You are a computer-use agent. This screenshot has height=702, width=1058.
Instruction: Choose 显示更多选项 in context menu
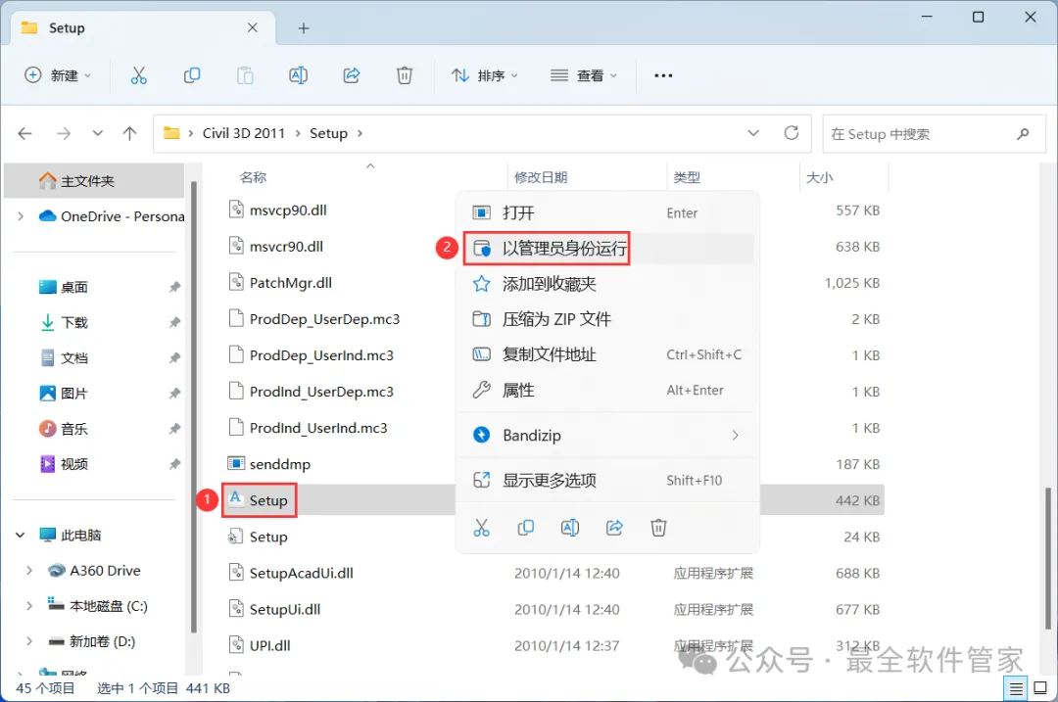click(607, 480)
